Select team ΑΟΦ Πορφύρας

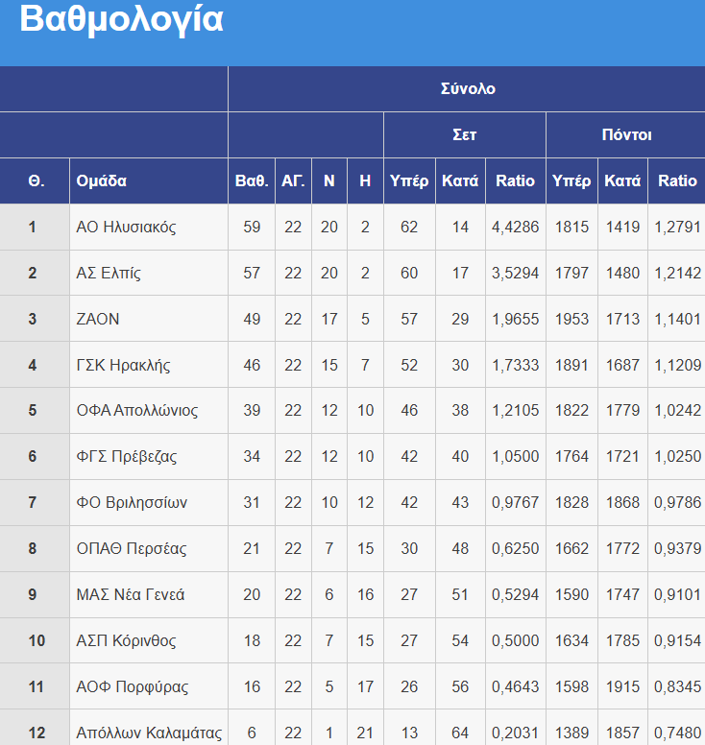click(133, 687)
